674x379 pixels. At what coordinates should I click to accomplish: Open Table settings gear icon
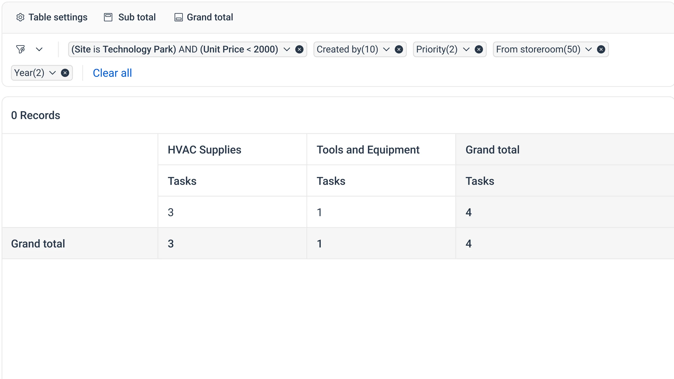(x=20, y=17)
